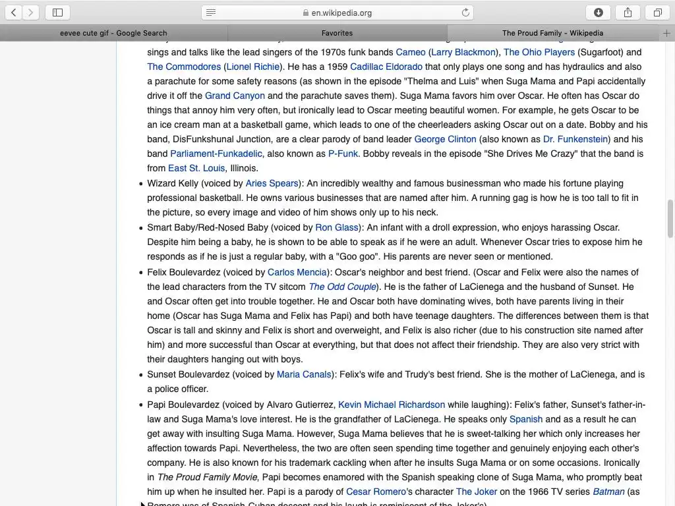Go forward with the Safari forward arrow
Screen dimensions: 675x506
pos(30,13)
